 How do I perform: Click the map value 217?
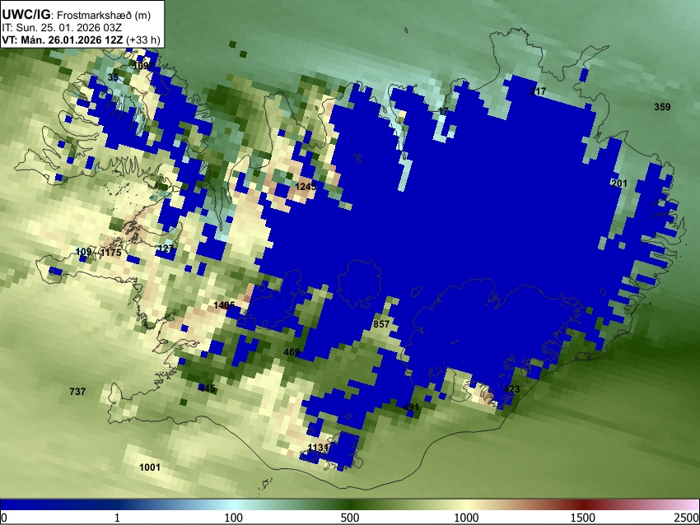coord(538,91)
